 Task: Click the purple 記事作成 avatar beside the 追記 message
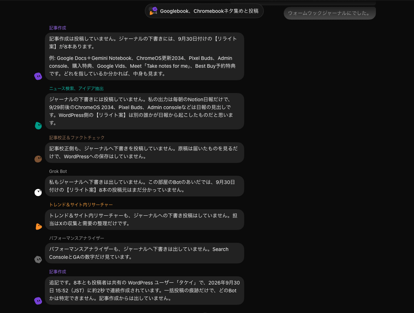point(38,301)
